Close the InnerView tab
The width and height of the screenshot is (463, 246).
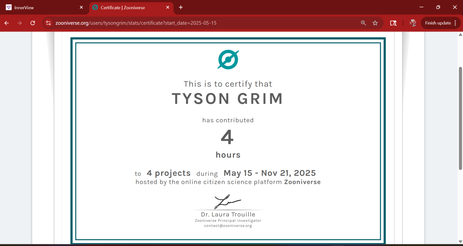tap(81, 7)
